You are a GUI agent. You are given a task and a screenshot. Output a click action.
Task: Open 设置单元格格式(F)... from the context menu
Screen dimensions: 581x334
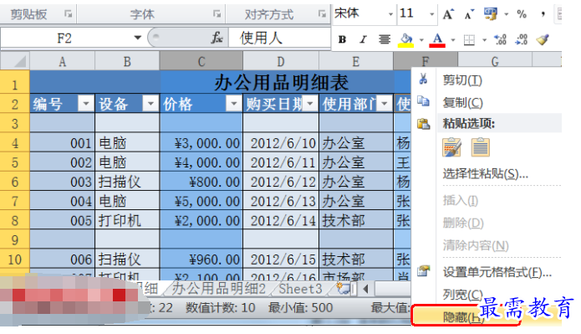(x=497, y=272)
